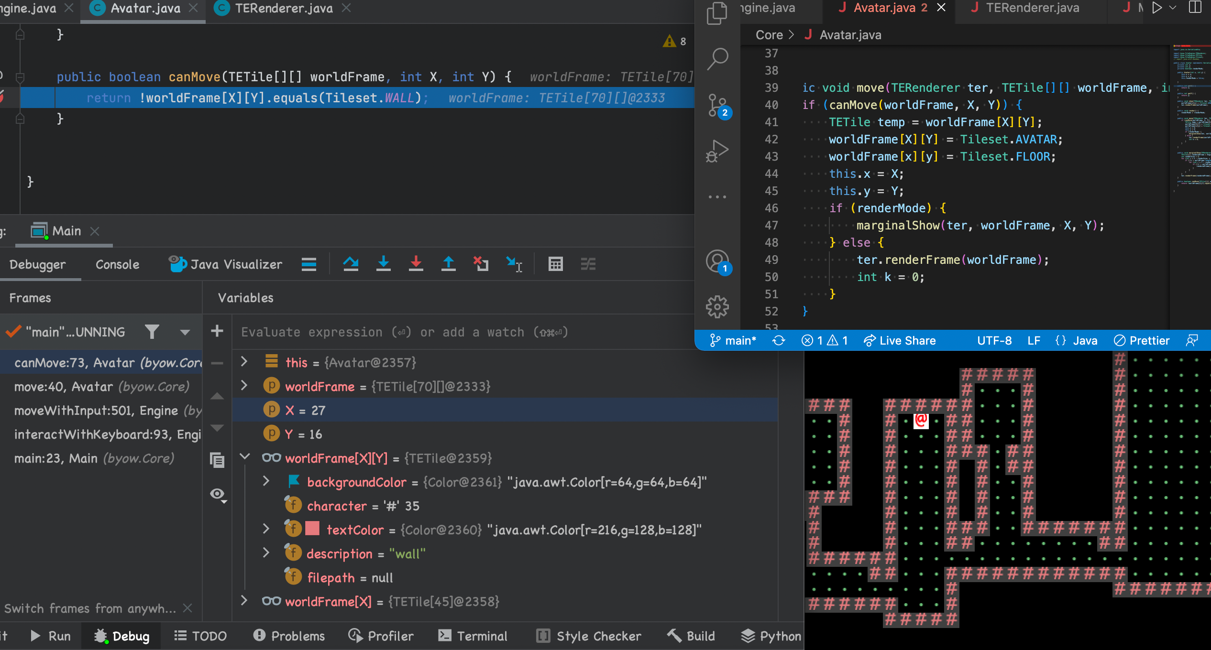Collapse the worldFrame[X][Y] watch node

(x=245, y=457)
